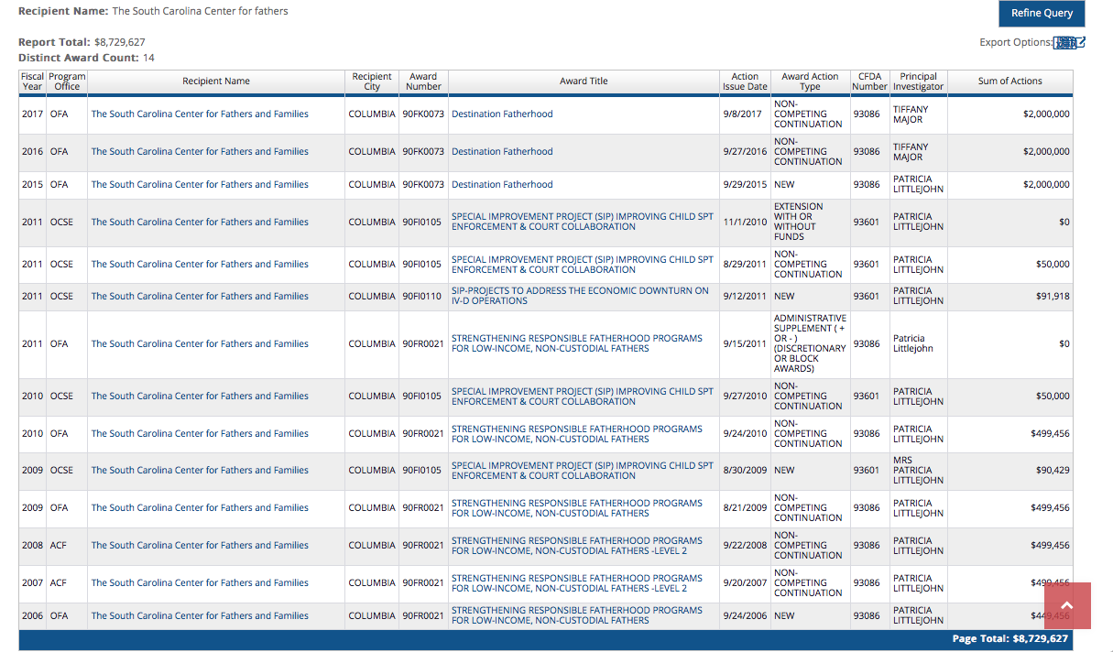Click the export icon beside Export Options
The width and height of the screenshot is (1113, 652).
1068,43
